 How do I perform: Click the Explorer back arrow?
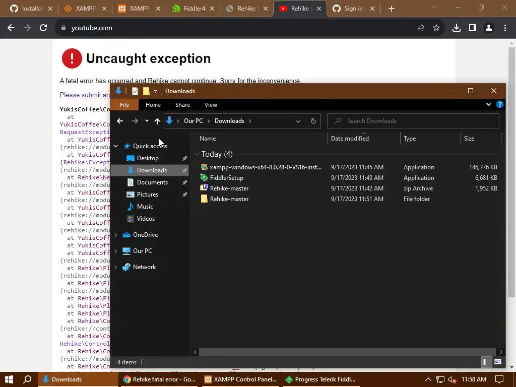point(120,121)
